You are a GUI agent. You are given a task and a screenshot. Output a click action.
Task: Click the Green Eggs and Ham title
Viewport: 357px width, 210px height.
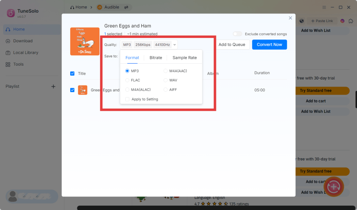(127, 26)
